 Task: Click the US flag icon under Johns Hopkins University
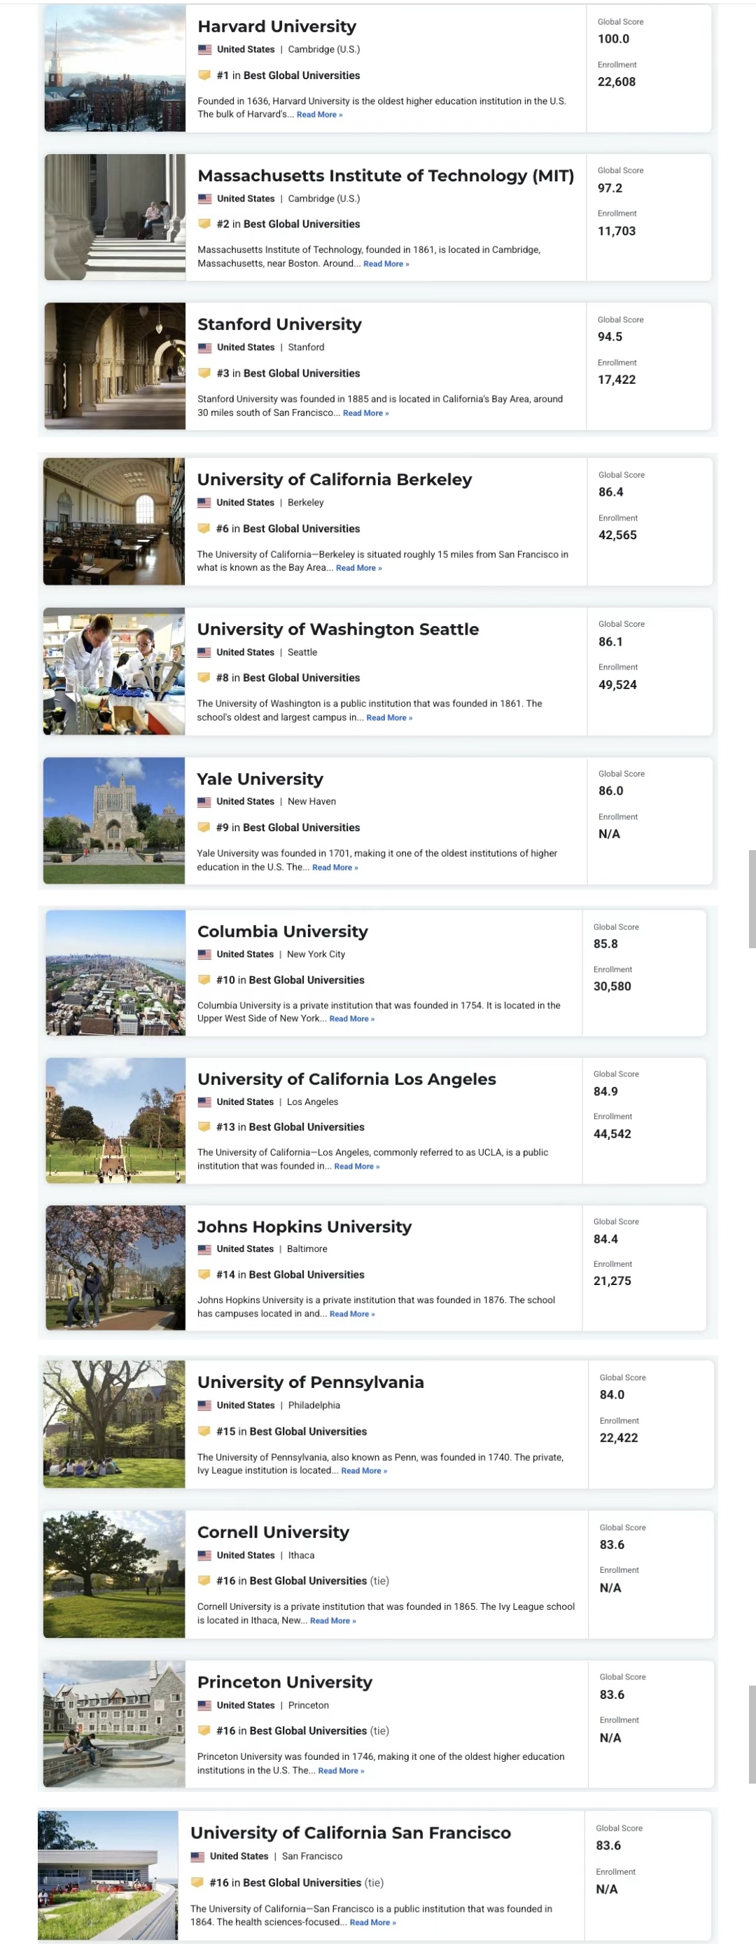point(204,1249)
